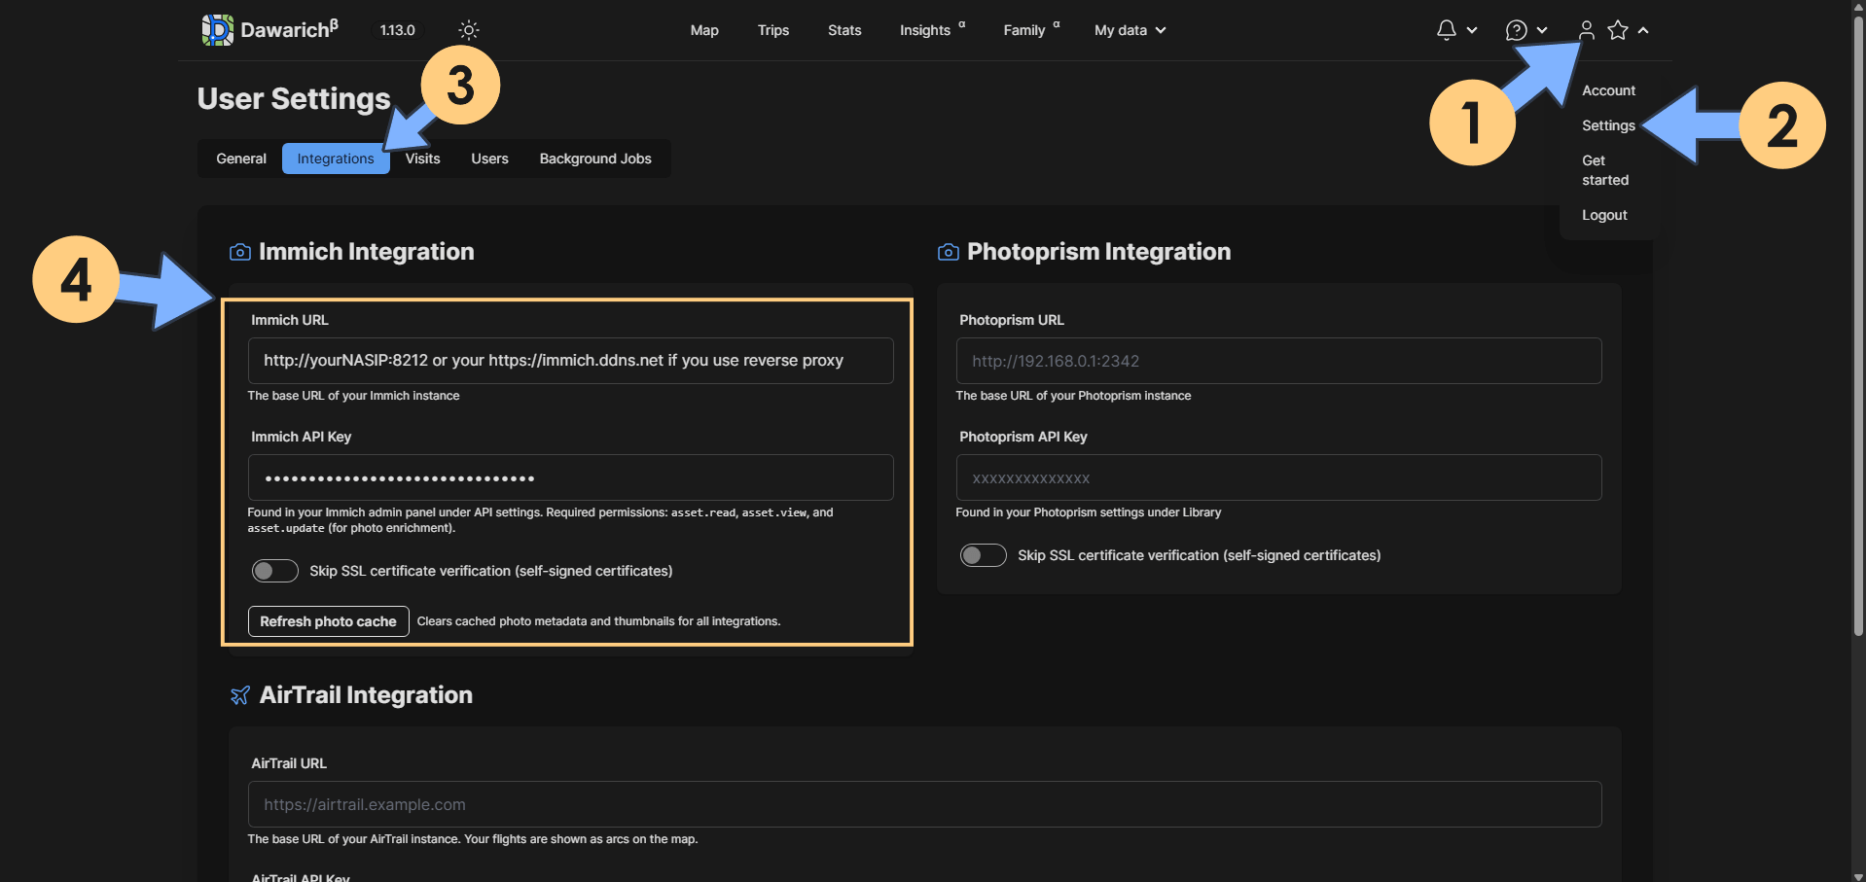Focus the Photoprism URL input field
Screen dimensions: 1866x882
[1279, 361]
